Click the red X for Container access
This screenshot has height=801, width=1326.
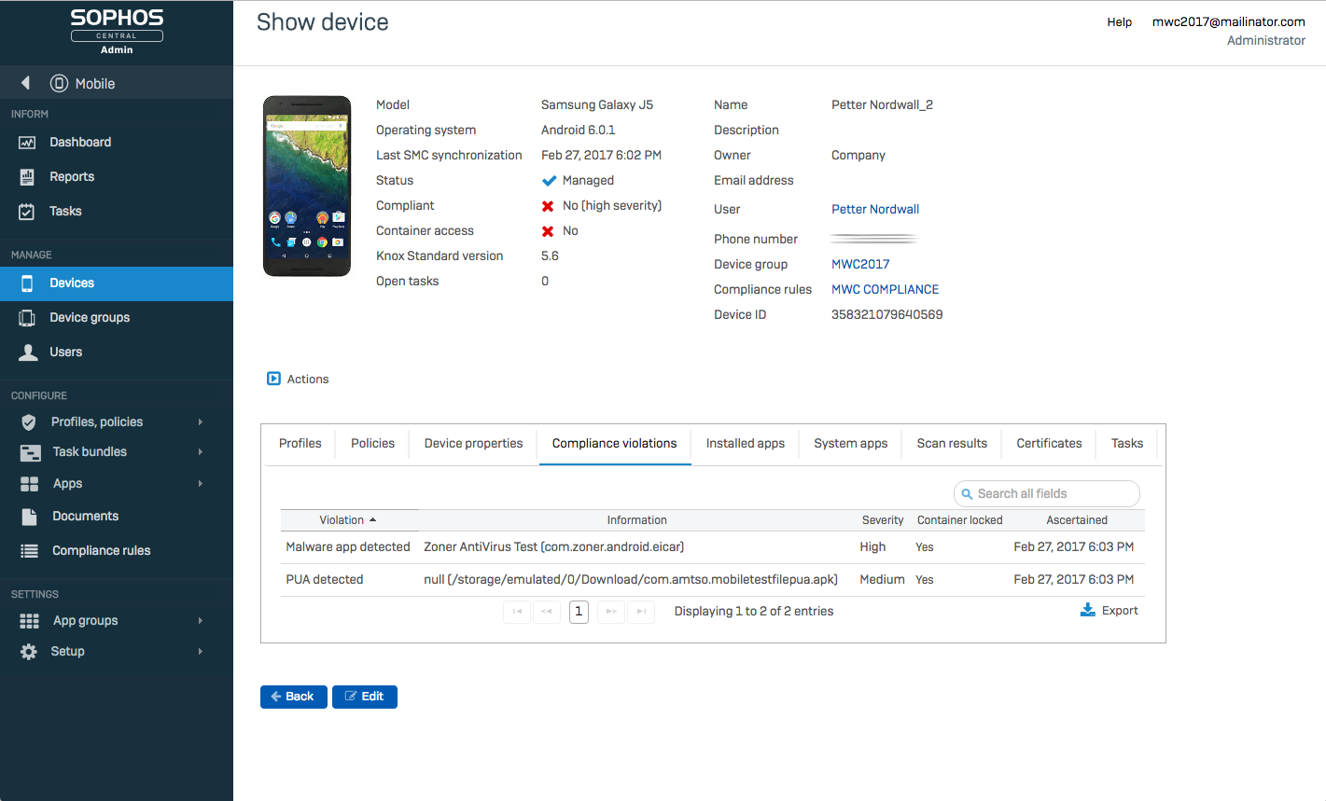click(548, 231)
